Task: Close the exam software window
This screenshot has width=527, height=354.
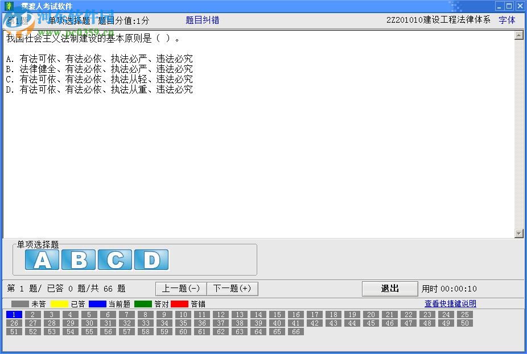Action: pyautogui.click(x=520, y=6)
